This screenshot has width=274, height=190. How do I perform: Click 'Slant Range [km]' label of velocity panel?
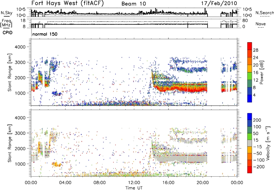(x=10, y=143)
